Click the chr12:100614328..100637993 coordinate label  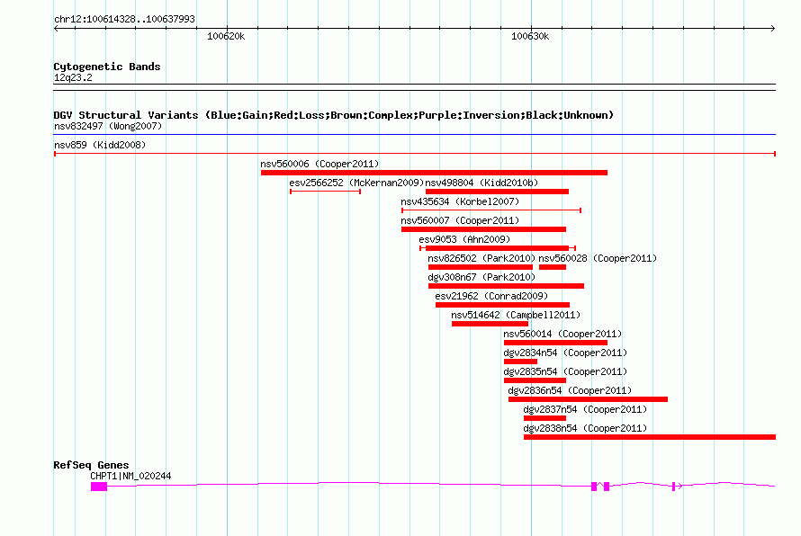point(124,19)
